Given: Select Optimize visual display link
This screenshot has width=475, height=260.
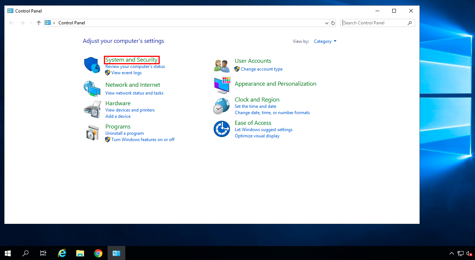Looking at the screenshot, I should point(257,136).
